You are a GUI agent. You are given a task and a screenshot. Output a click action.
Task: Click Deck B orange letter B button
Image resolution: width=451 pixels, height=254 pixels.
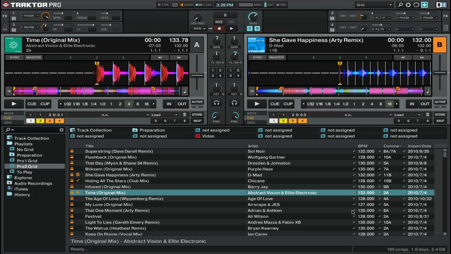point(440,45)
